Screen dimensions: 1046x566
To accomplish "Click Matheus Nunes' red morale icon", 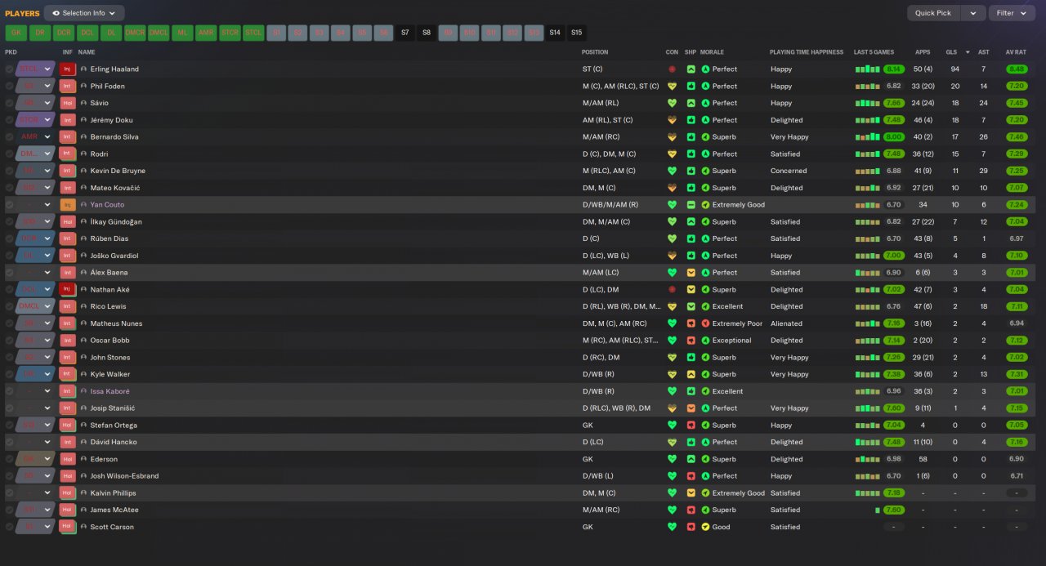I will [x=706, y=323].
